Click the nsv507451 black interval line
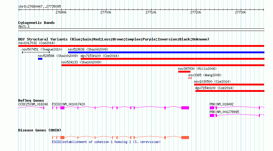Image resolution: width=273 pixels, height=151 pixels. tap(36, 52)
